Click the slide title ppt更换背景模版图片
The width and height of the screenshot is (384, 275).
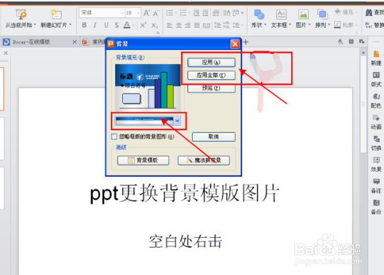pyautogui.click(x=185, y=194)
